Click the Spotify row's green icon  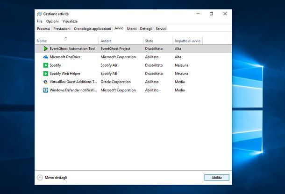[x=46, y=65]
